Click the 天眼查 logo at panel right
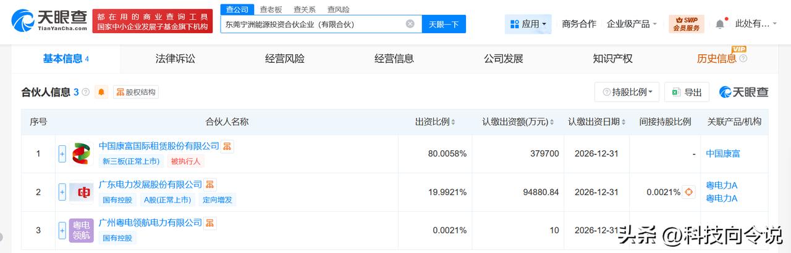Viewport: 791px width, 253px height. (743, 92)
